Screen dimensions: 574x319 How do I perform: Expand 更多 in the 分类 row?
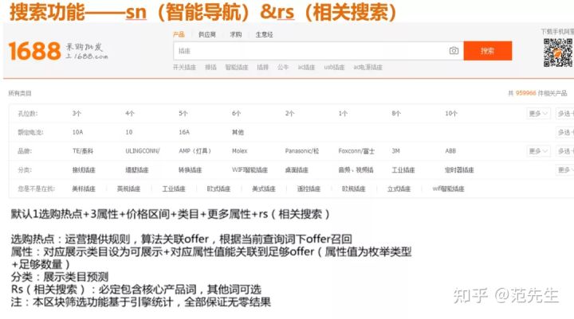click(x=565, y=170)
